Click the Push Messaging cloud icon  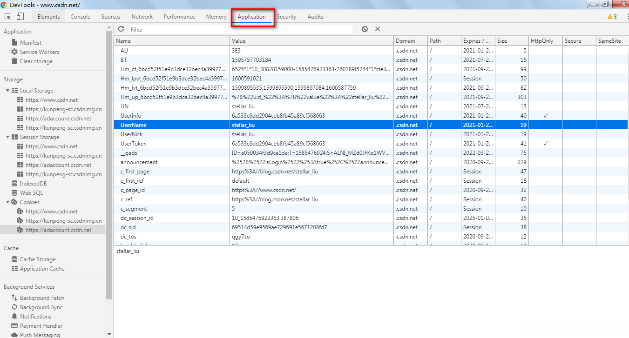[14, 335]
